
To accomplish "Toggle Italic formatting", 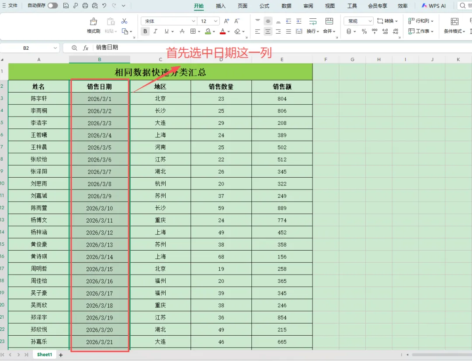I will (x=155, y=31).
